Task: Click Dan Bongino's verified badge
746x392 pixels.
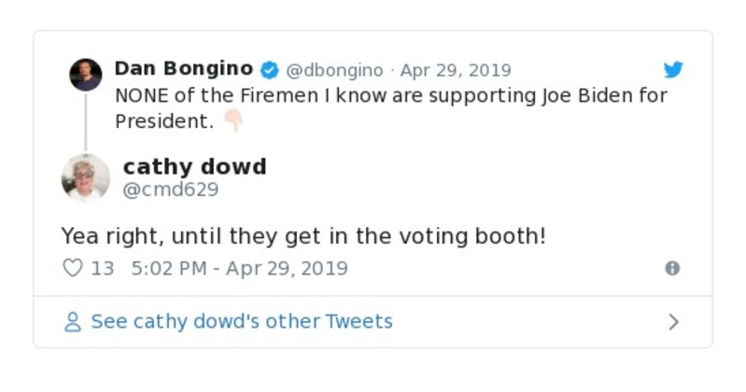Action: coord(270,70)
